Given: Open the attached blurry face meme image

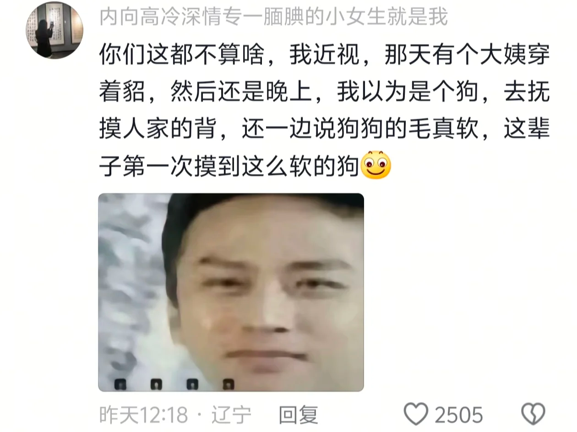Looking at the screenshot, I should [x=231, y=292].
